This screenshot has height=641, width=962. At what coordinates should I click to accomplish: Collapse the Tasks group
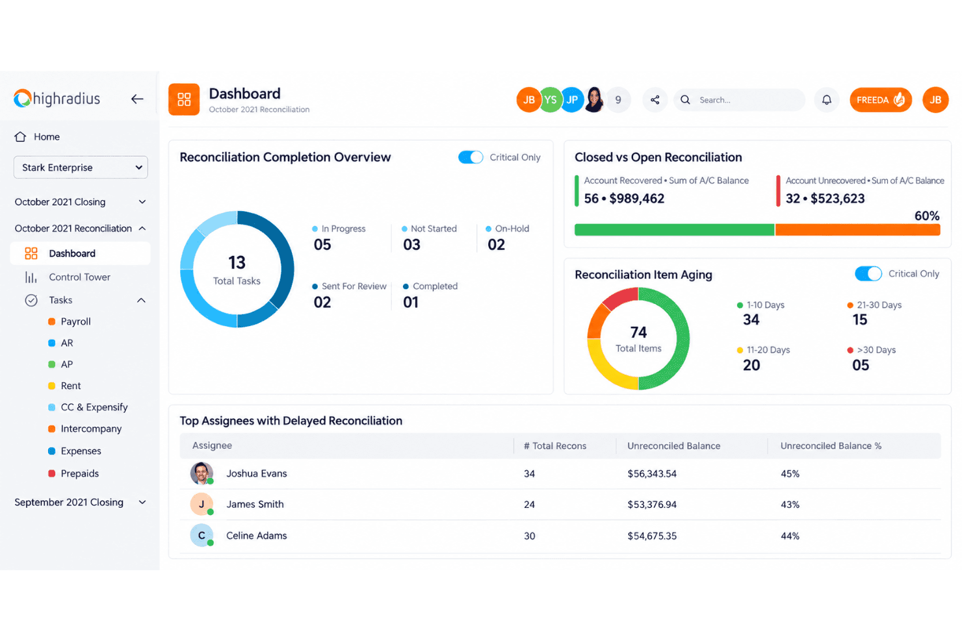(x=141, y=300)
